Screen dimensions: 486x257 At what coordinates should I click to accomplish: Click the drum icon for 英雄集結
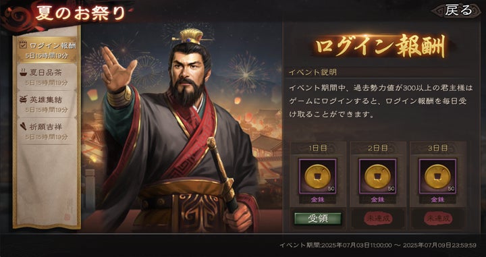pyautogui.click(x=23, y=99)
